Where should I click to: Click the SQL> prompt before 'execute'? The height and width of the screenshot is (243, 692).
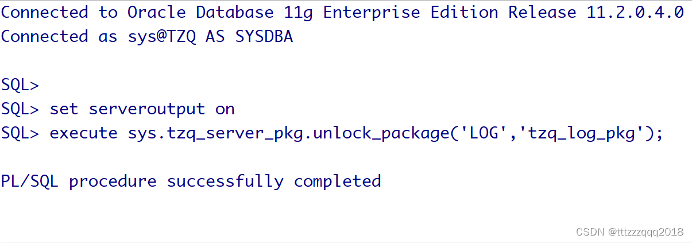pos(20,133)
